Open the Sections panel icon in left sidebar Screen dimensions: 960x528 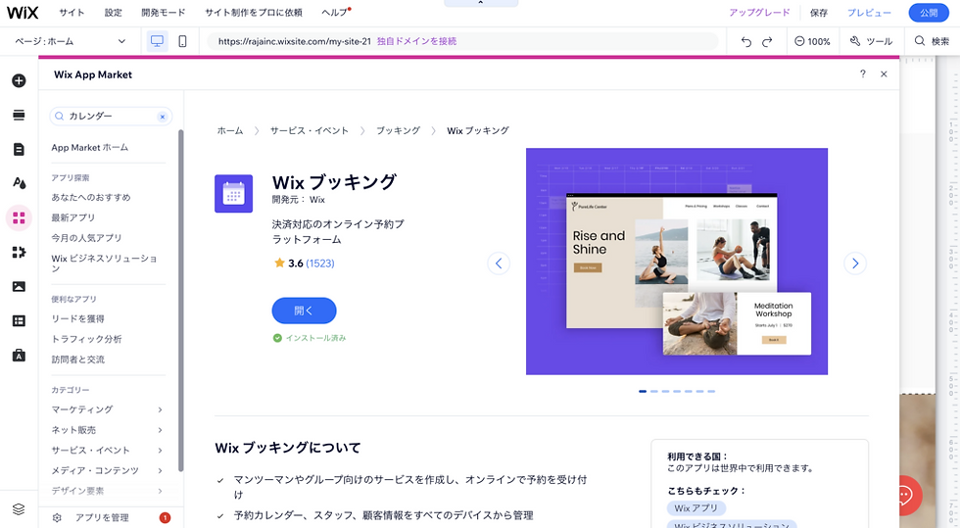tap(19, 116)
